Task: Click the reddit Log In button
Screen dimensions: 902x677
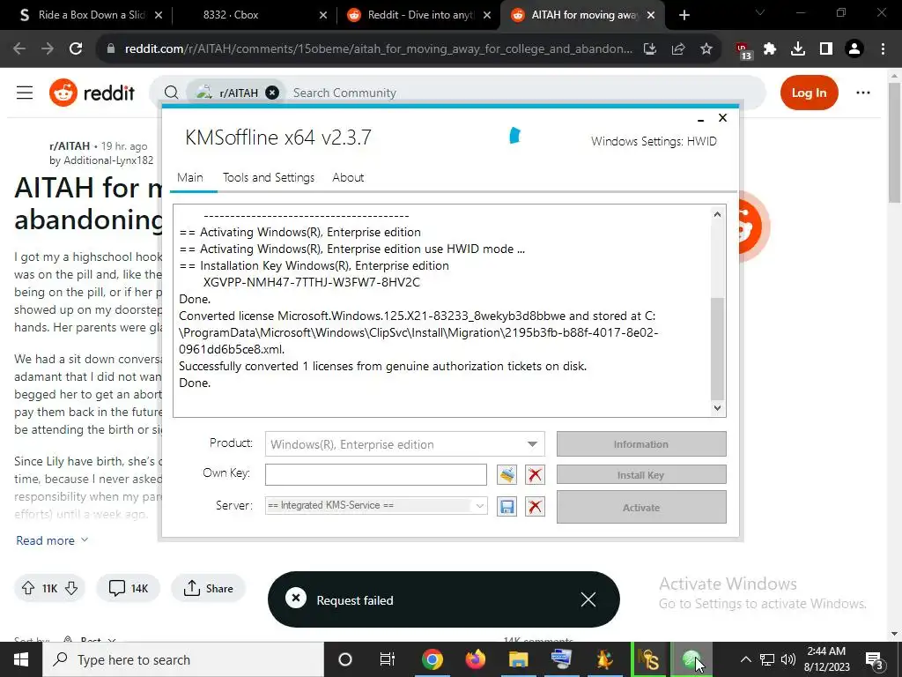Action: pyautogui.click(x=809, y=93)
